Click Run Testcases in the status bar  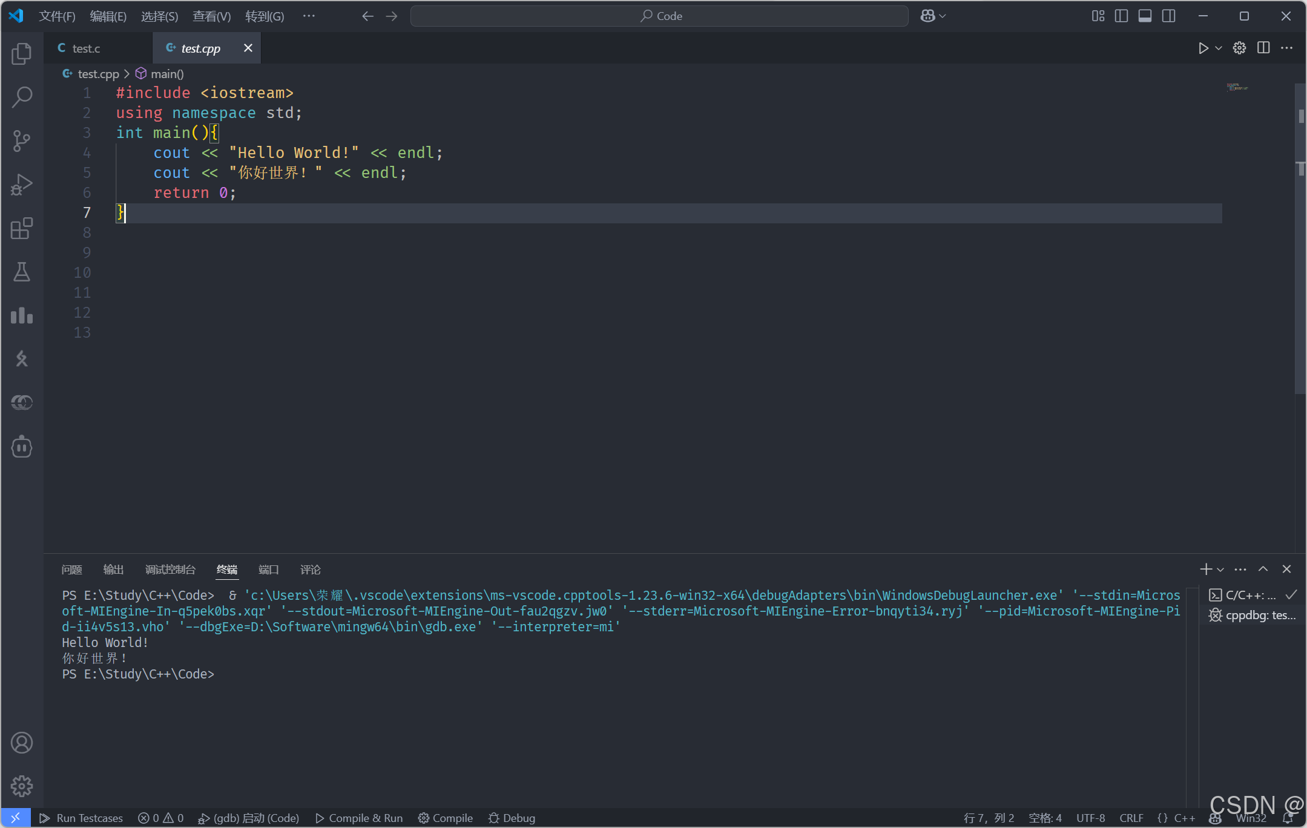tap(81, 818)
